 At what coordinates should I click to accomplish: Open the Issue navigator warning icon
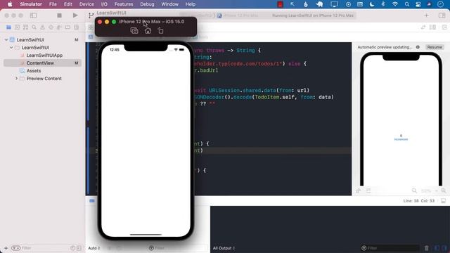pyautogui.click(x=42, y=27)
